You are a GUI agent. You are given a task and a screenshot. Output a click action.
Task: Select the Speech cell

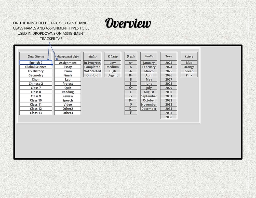[x=68, y=100]
